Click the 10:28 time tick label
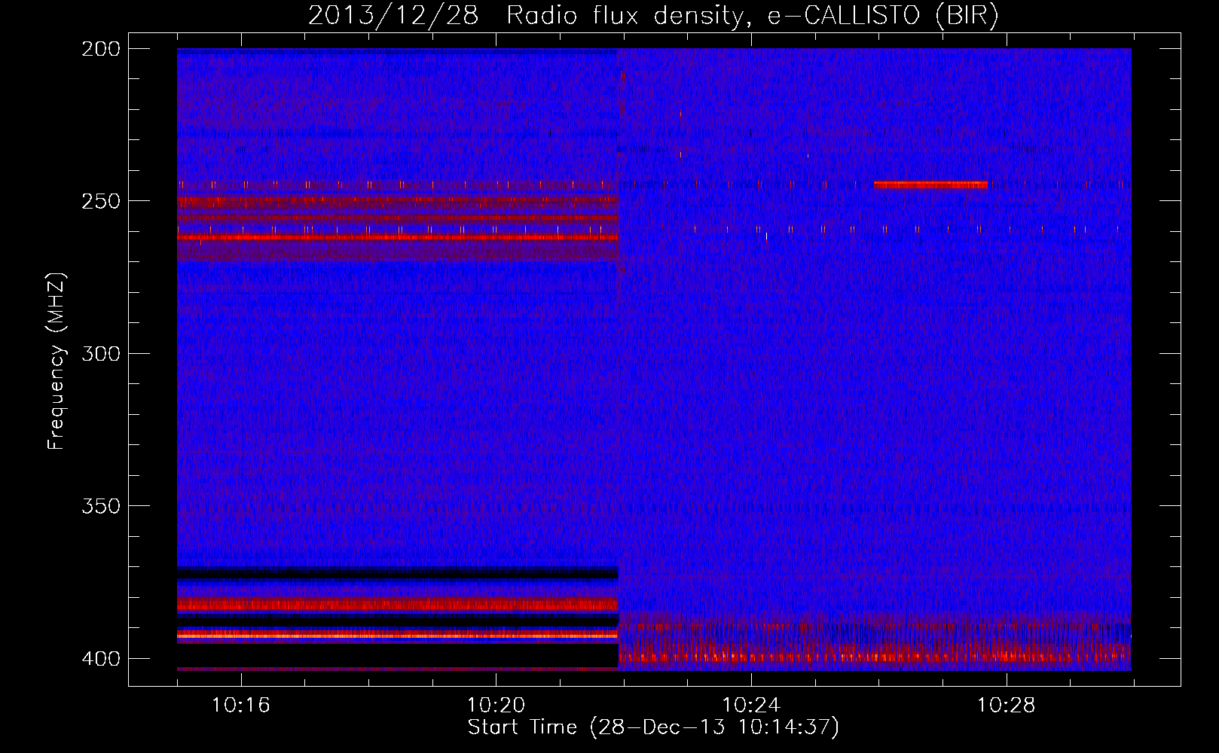The image size is (1219, 753). [x=1007, y=706]
